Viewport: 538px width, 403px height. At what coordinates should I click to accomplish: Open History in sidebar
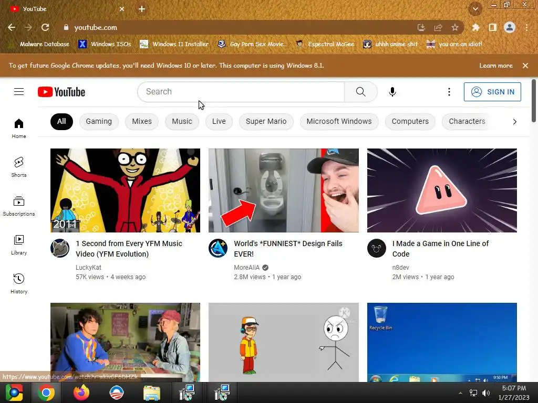tap(19, 284)
